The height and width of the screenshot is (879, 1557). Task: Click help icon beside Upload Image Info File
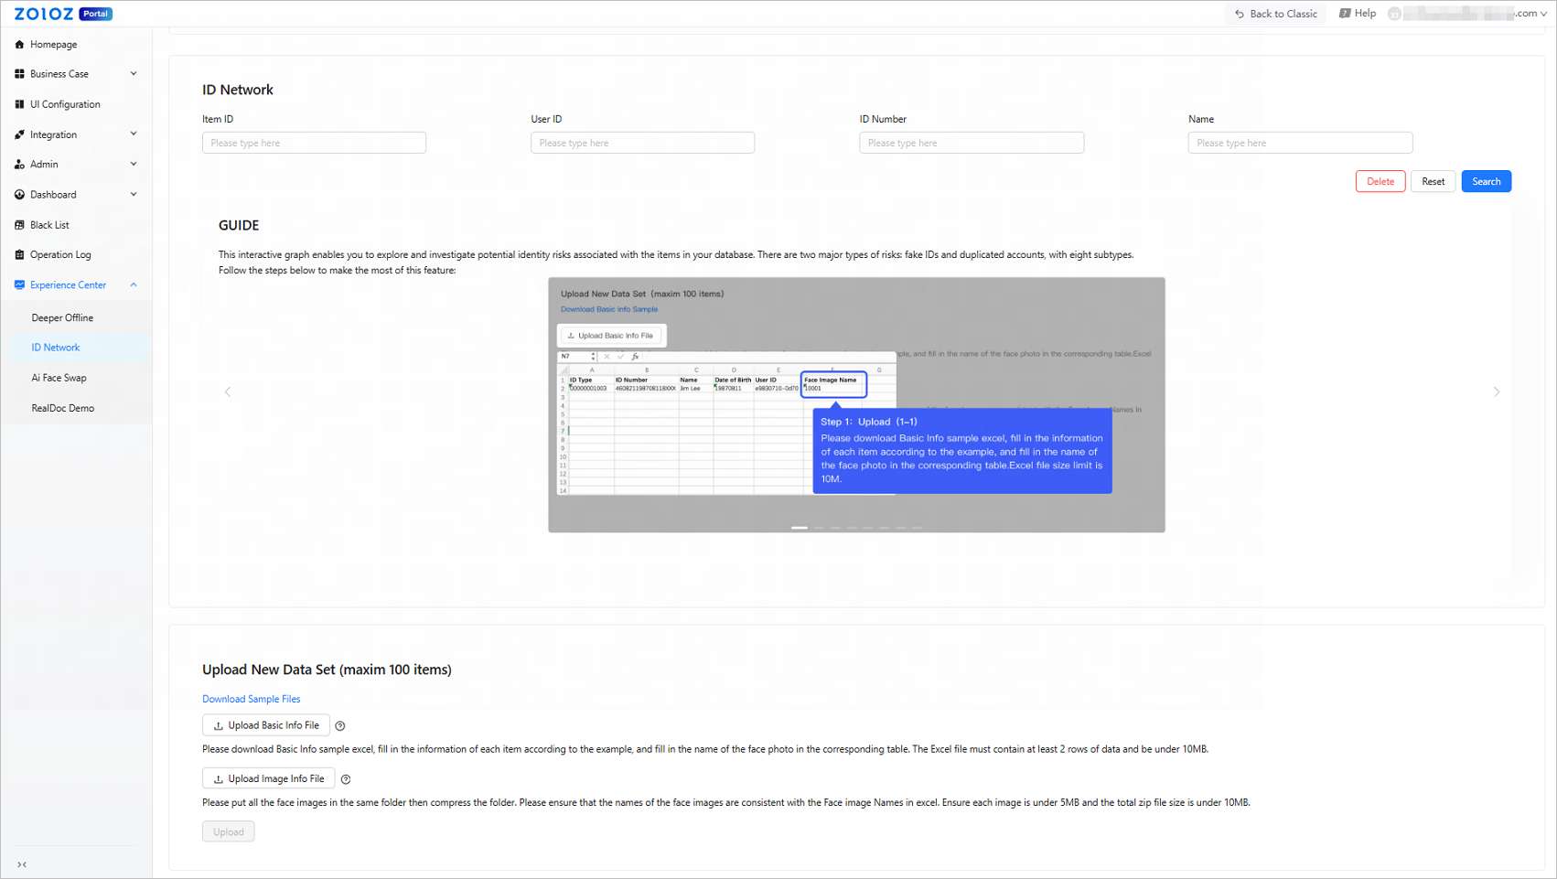[x=346, y=779]
